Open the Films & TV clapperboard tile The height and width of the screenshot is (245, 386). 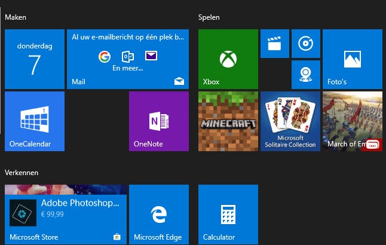275,44
